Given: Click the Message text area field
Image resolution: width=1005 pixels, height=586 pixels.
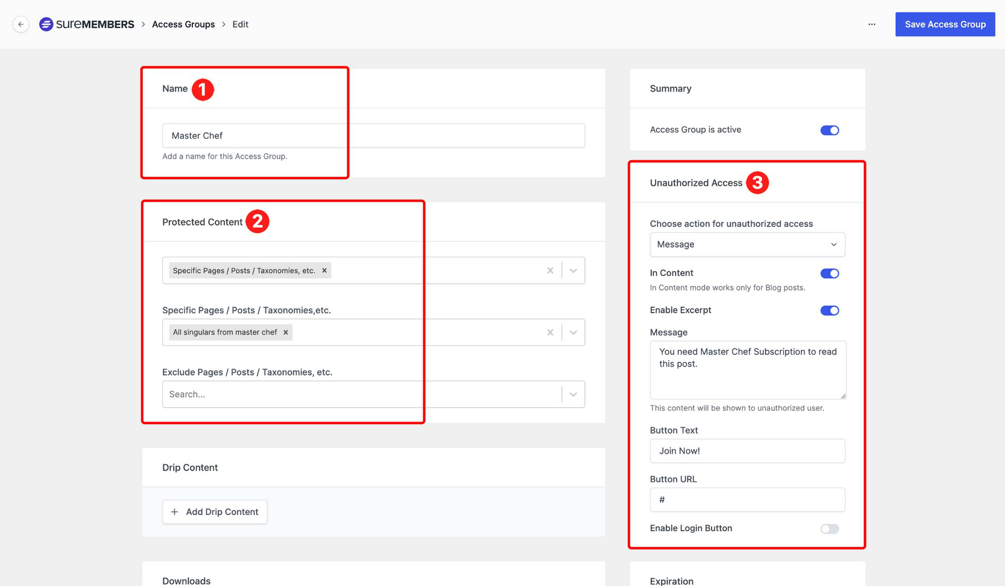Looking at the screenshot, I should (x=747, y=370).
